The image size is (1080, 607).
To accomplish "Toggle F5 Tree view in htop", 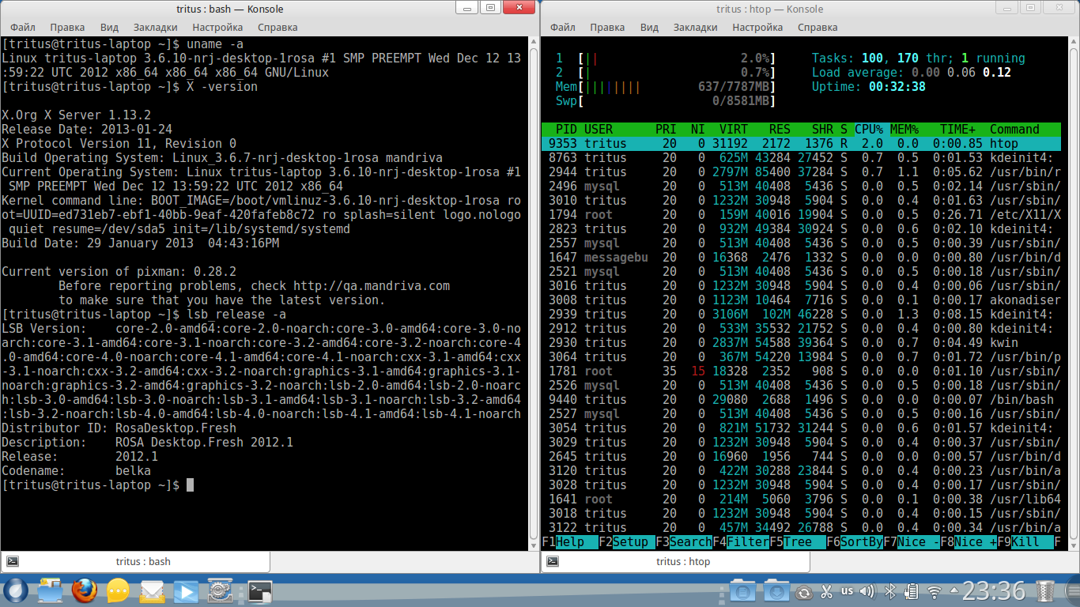I will (798, 542).
